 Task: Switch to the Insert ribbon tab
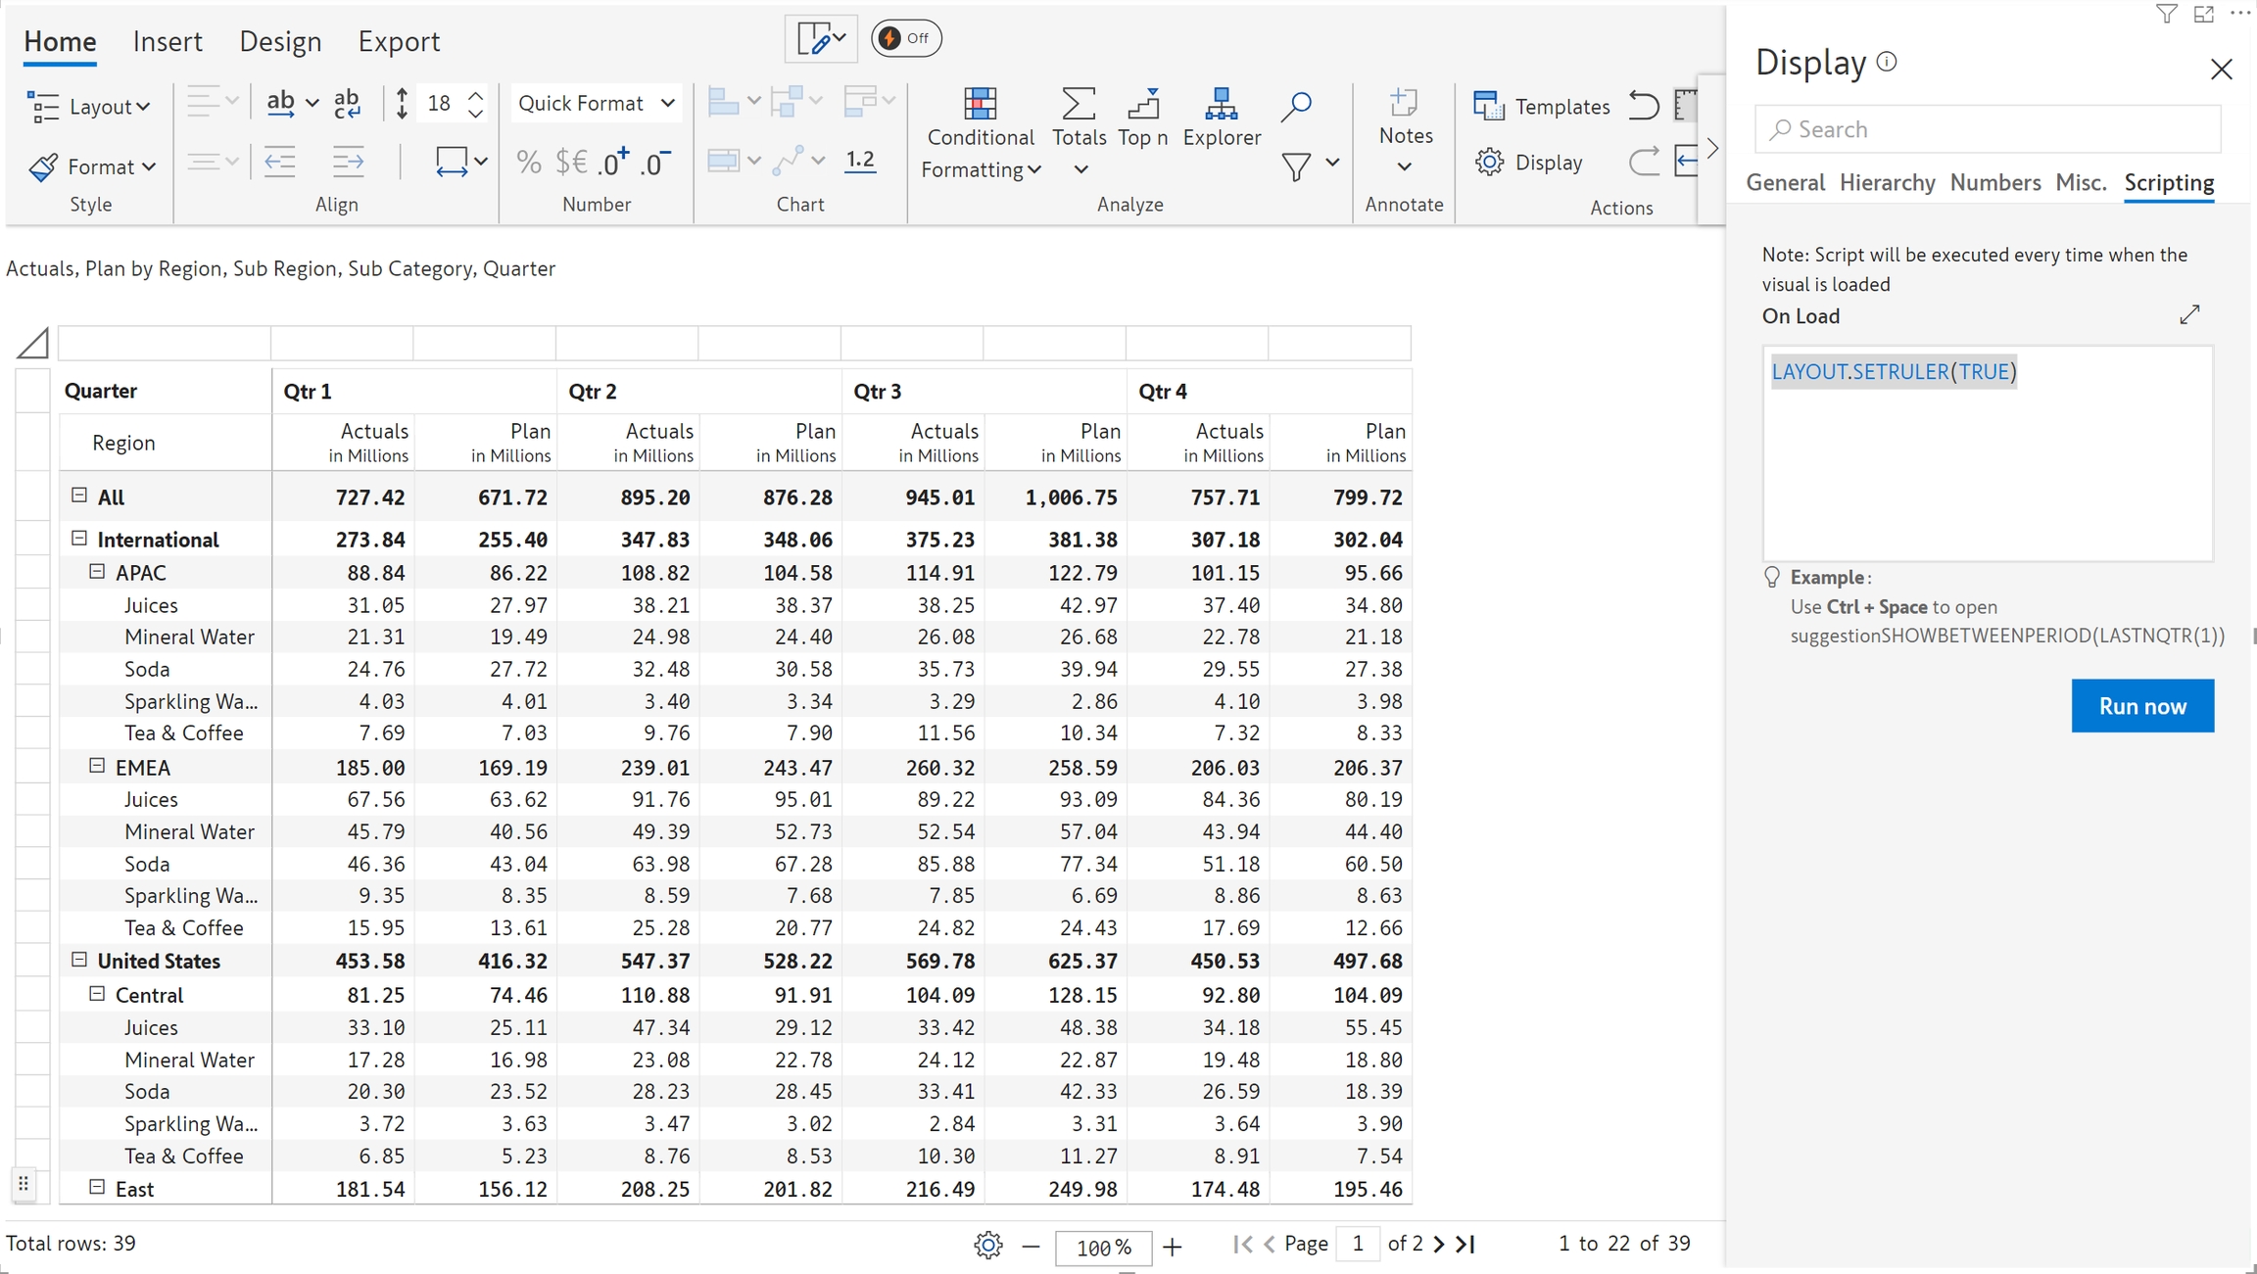click(168, 41)
